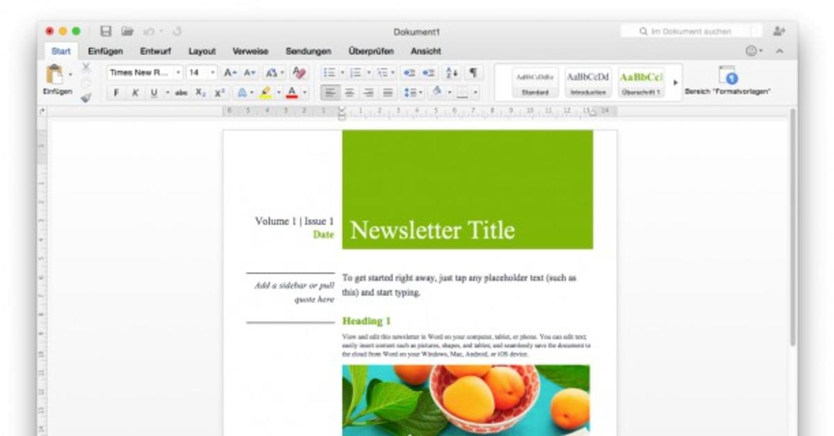Toggle underline with the U button
This screenshot has width=834, height=436.
click(x=154, y=92)
